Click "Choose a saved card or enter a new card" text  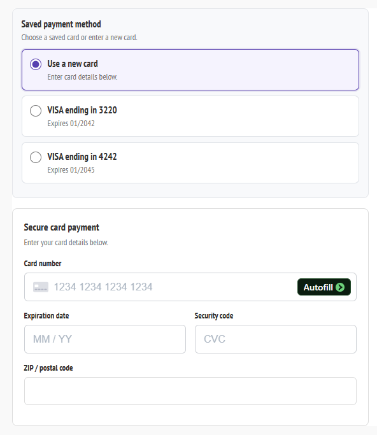[79, 38]
